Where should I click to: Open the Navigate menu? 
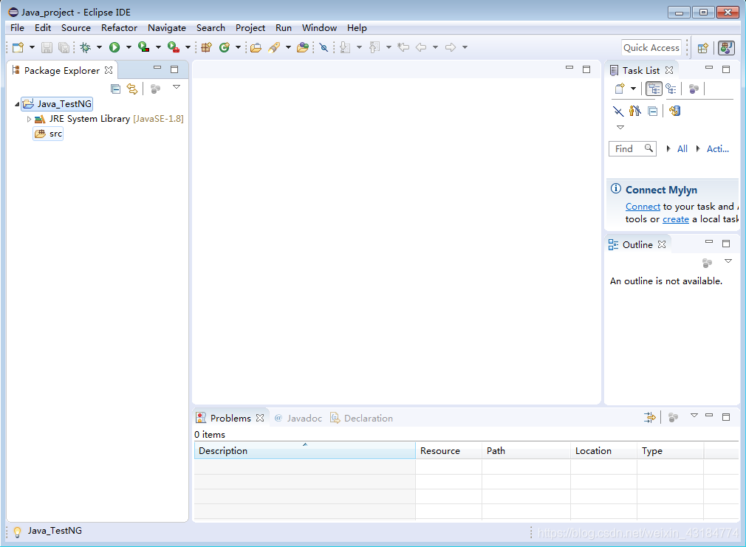click(x=166, y=27)
